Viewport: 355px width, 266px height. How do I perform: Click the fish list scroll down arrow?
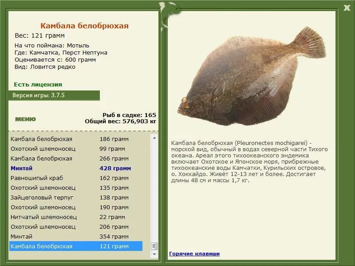154,254
